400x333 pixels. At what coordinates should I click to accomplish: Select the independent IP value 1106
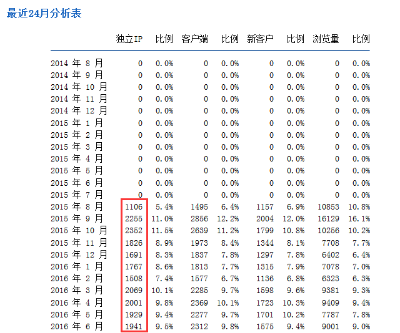coord(134,206)
